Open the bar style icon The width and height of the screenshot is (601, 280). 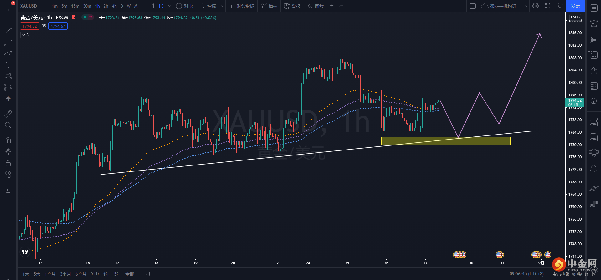point(152,6)
